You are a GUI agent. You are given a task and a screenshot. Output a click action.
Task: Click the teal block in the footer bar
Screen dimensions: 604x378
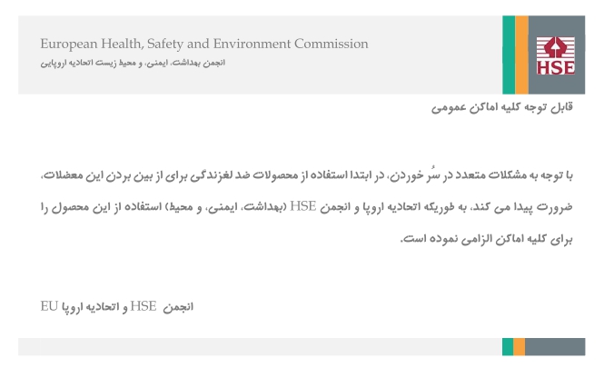(x=507, y=346)
